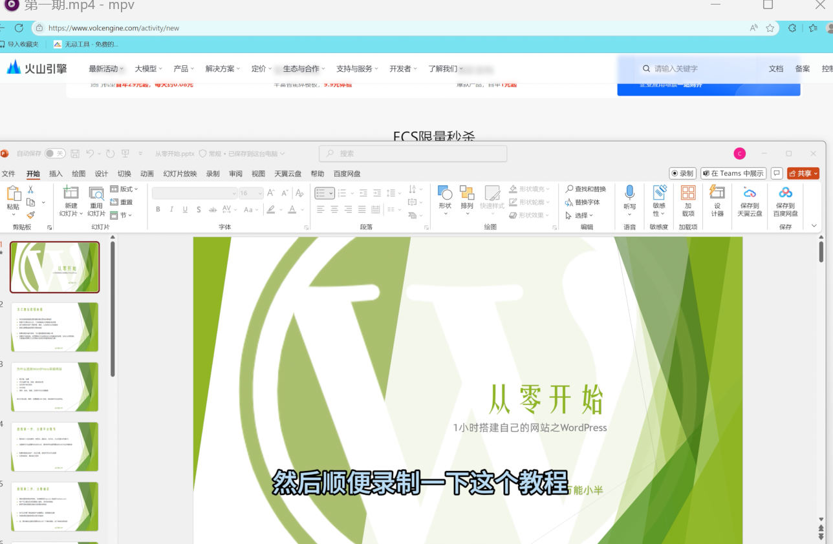Toggle Underline formatting in the Font group
Screen dimensions: 833x544
click(185, 209)
